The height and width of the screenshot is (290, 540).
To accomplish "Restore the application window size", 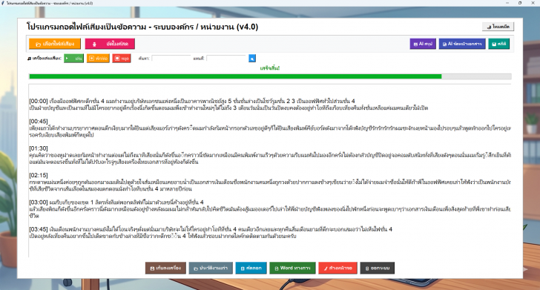I will (x=520, y=3).
